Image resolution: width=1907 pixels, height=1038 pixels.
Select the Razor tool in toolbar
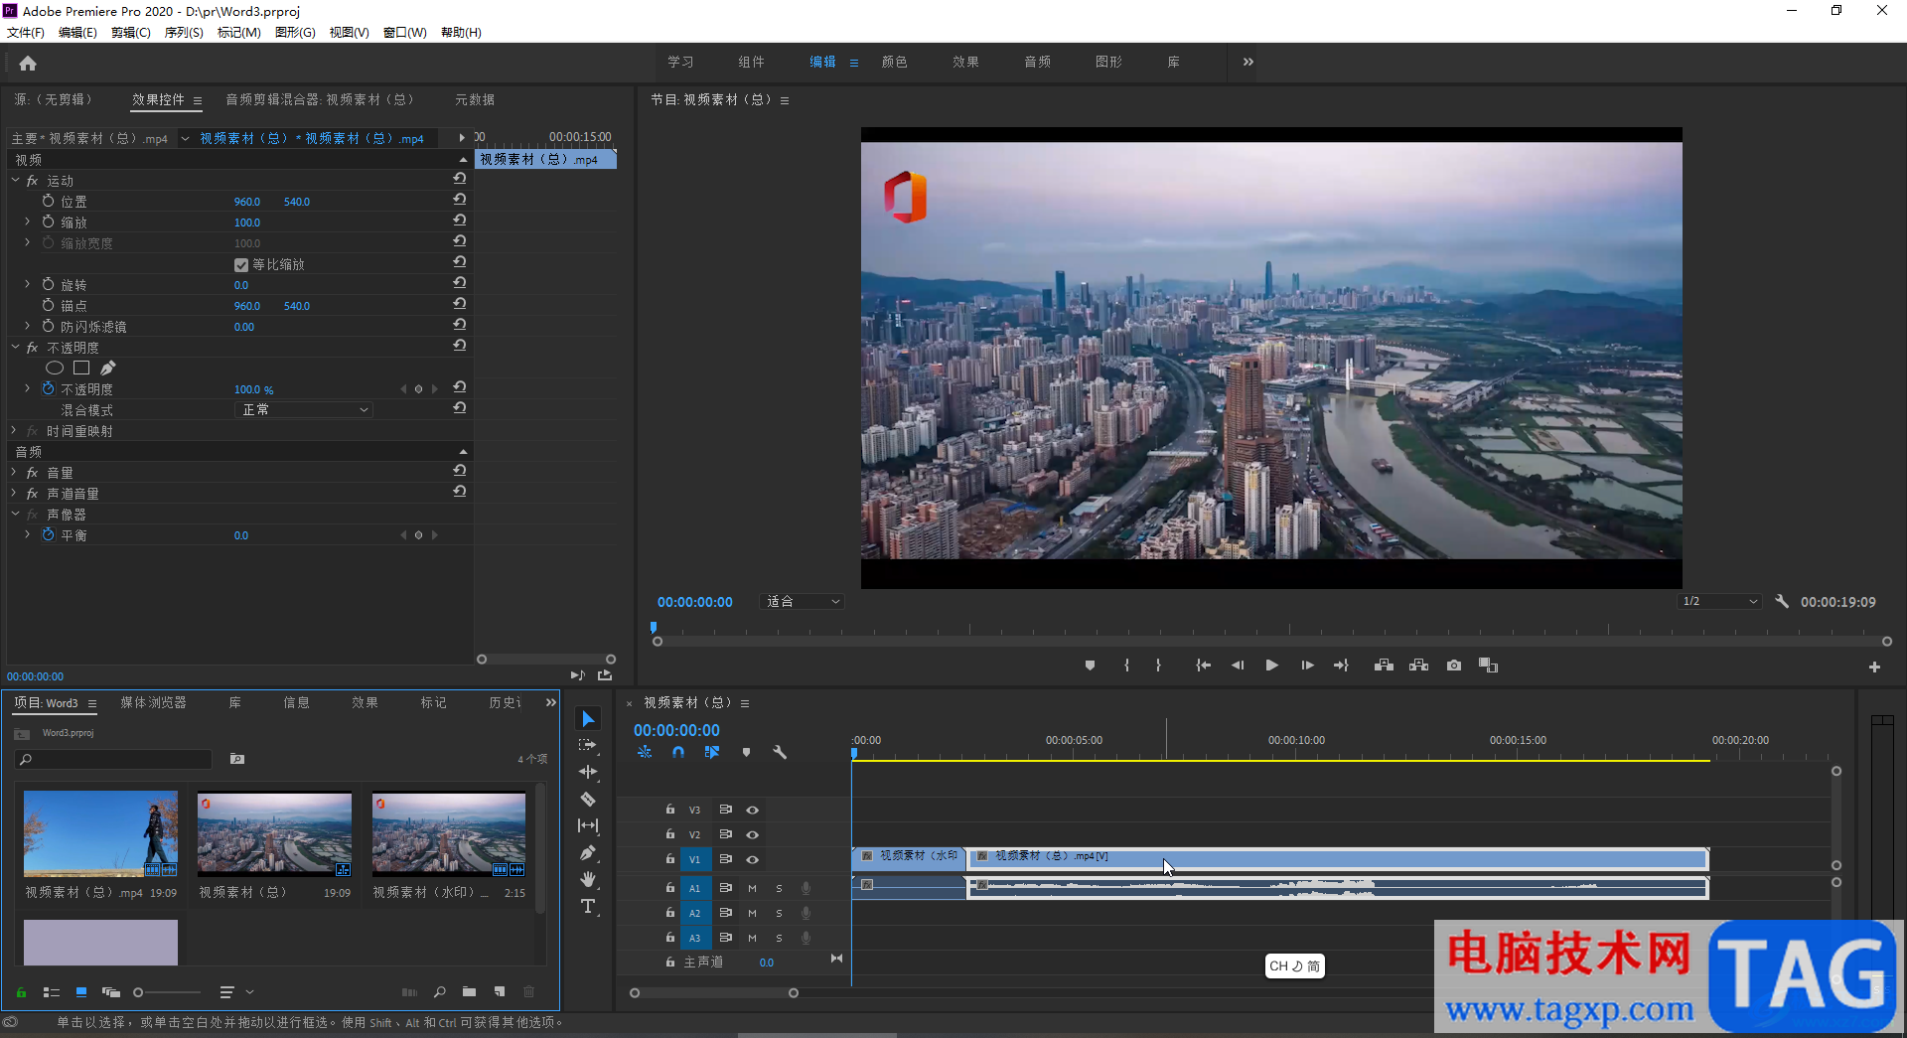(x=588, y=799)
